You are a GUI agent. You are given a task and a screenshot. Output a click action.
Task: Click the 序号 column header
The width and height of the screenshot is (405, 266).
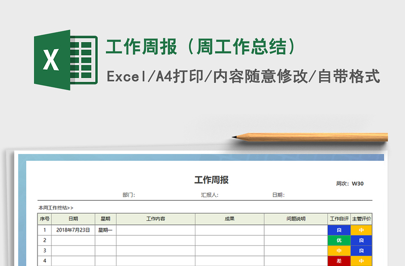(45, 219)
